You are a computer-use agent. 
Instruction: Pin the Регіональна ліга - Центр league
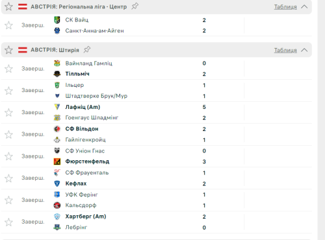[135, 6]
